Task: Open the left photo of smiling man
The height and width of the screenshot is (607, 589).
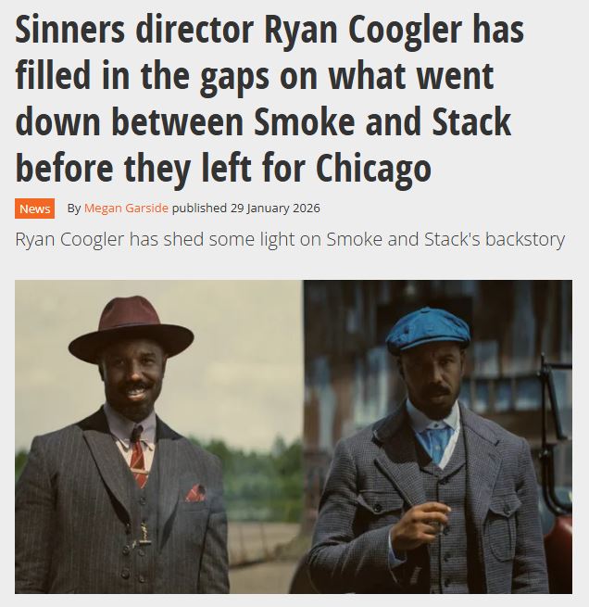Action: click(159, 436)
